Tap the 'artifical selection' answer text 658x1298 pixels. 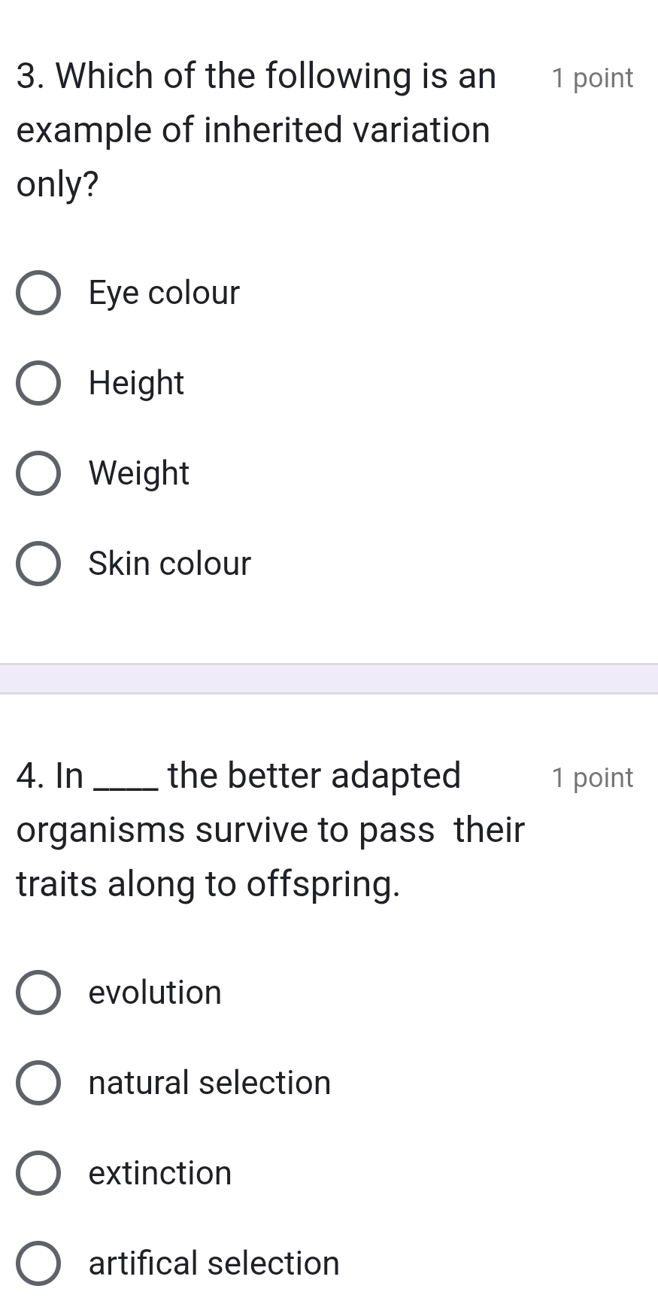(x=214, y=1263)
